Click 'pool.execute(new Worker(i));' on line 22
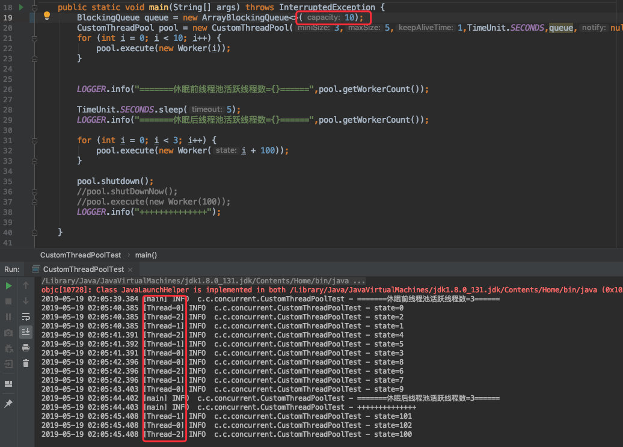 [163, 49]
